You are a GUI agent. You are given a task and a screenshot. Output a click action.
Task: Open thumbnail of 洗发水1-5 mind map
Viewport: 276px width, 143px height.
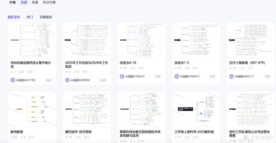point(196,40)
